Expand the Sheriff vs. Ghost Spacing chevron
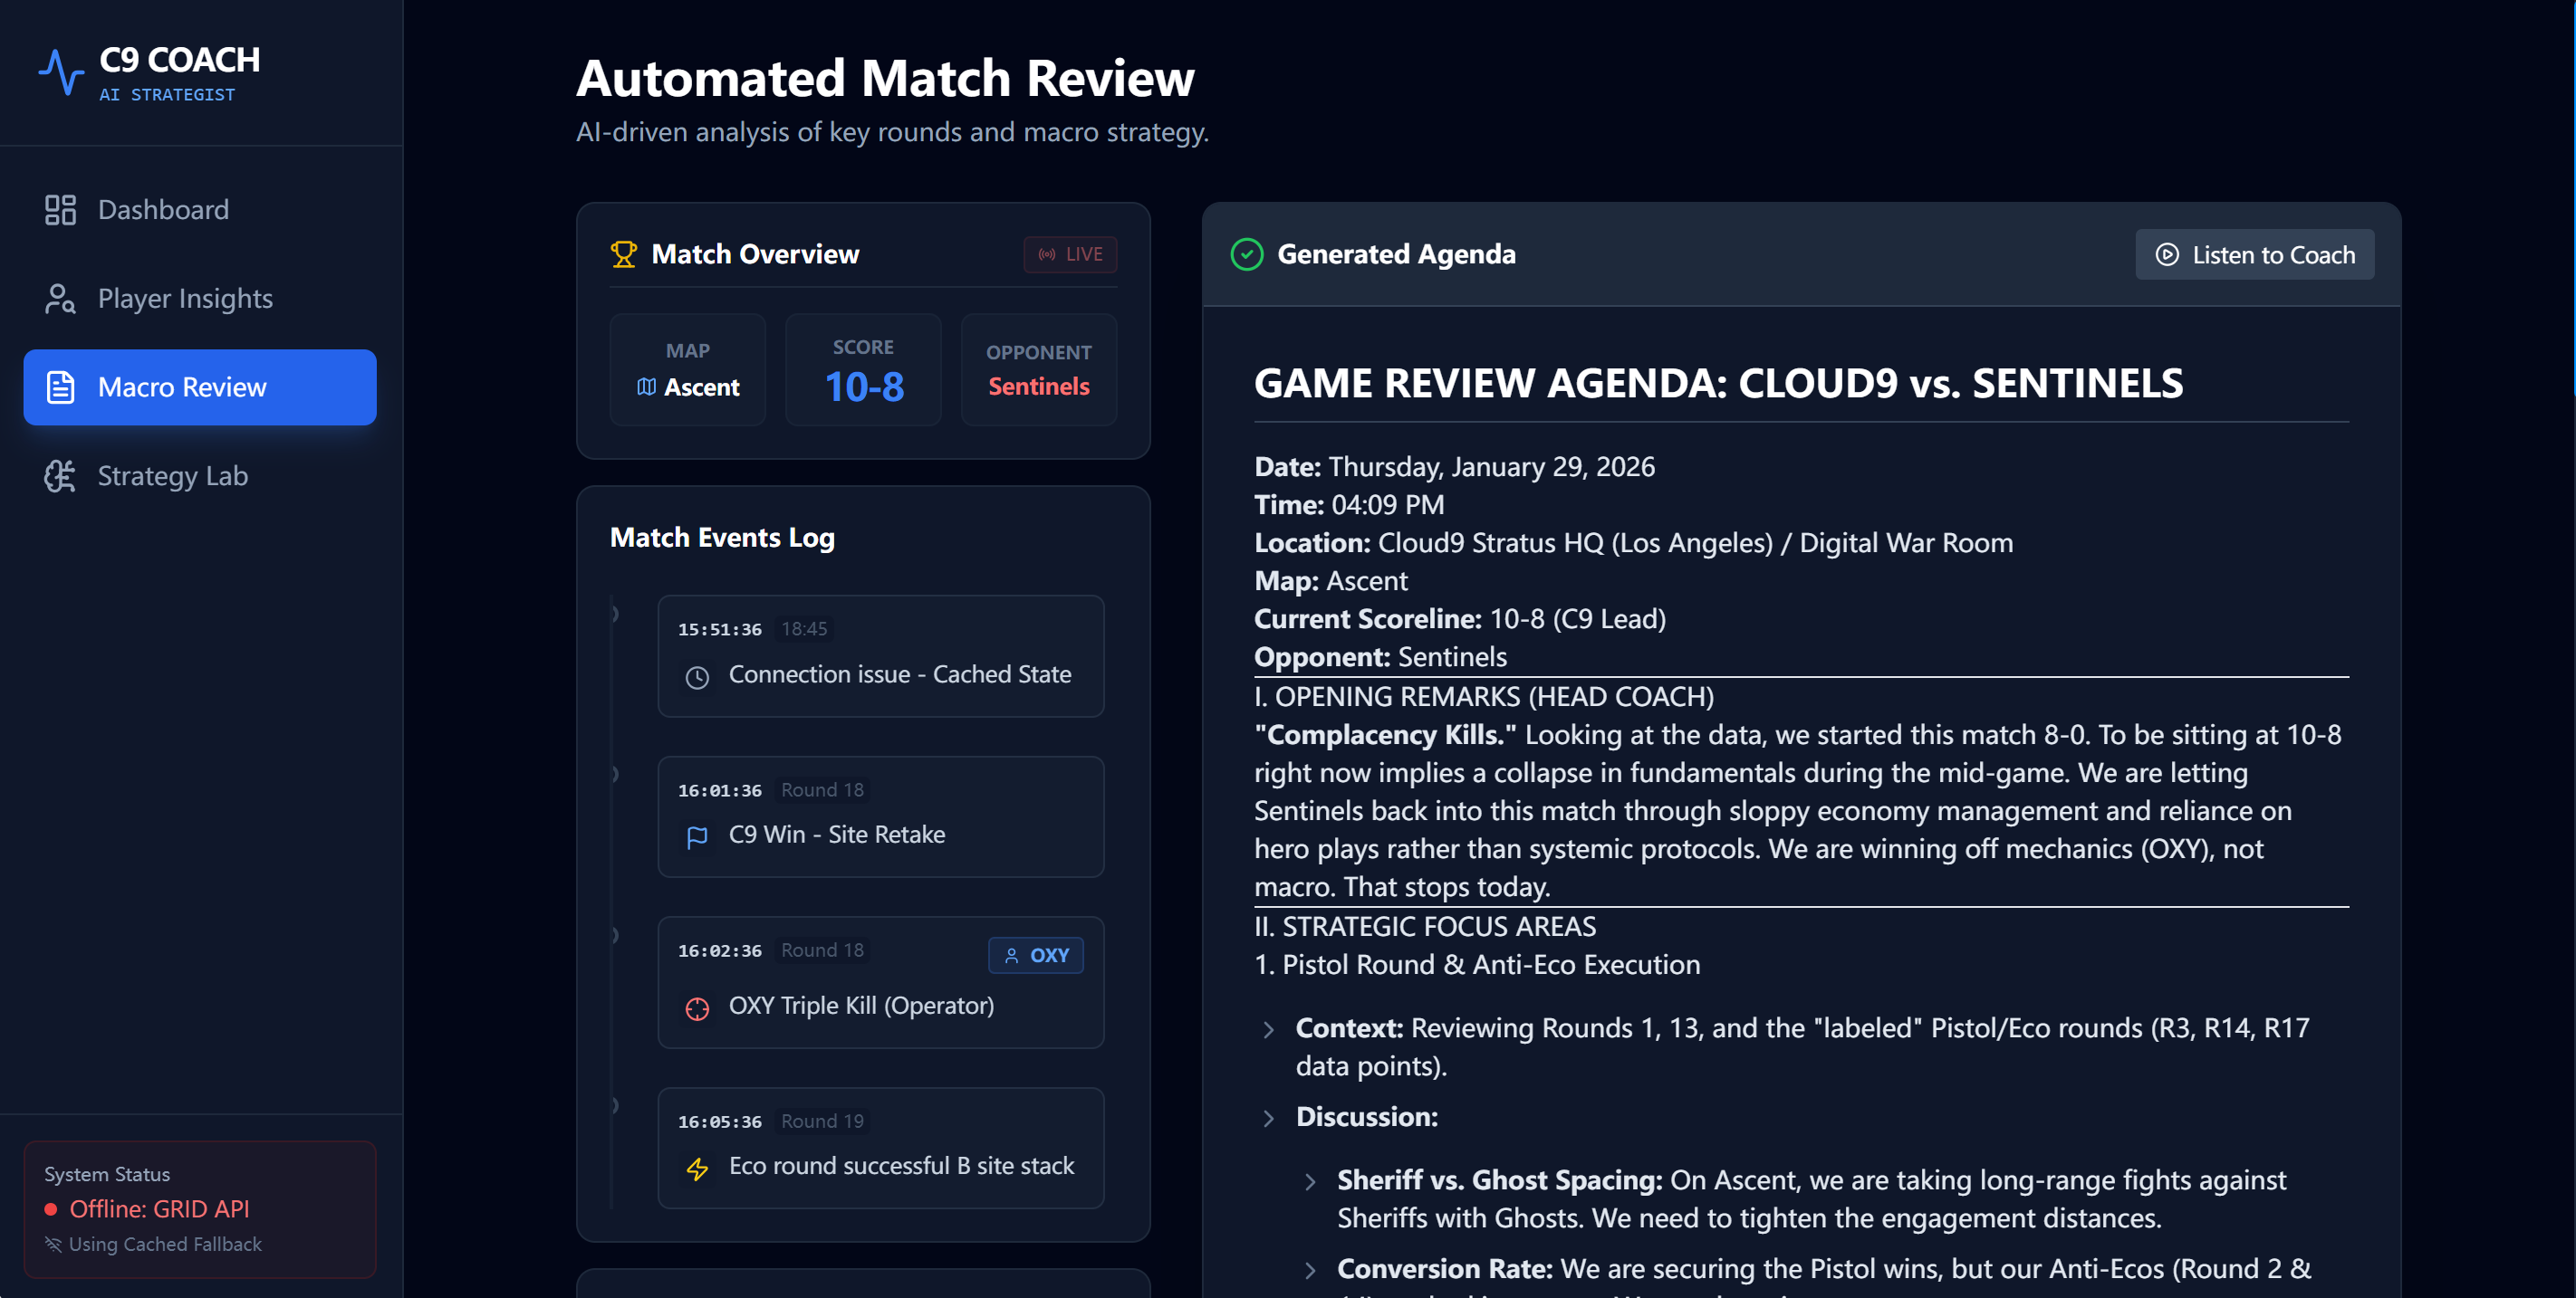This screenshot has height=1298, width=2576. pos(1310,1182)
